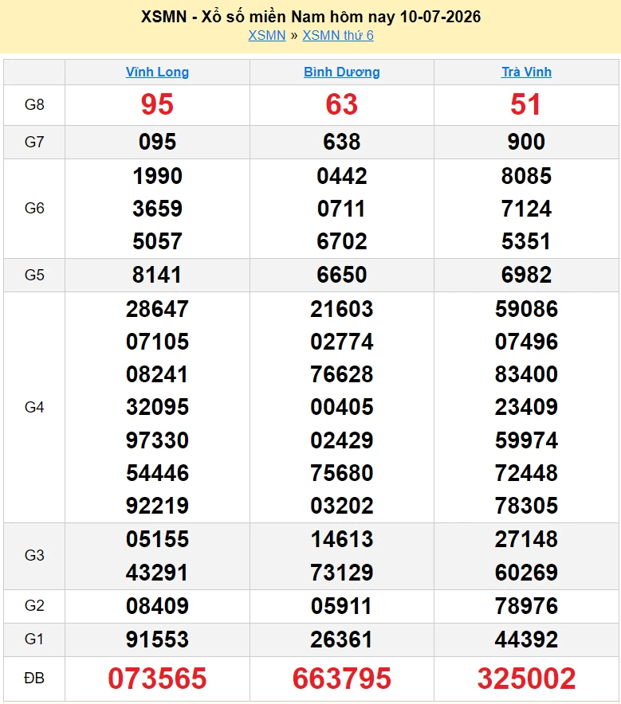Screen dimensions: 621x704
Task: Click Bình Dương G8 number 63
Action: [x=342, y=104]
